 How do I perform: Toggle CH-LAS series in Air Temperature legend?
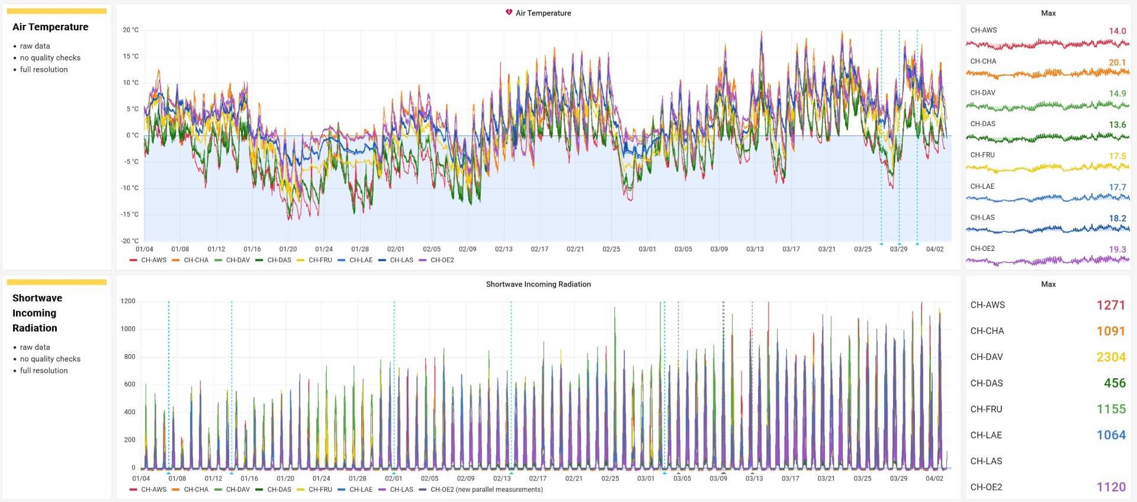(402, 260)
